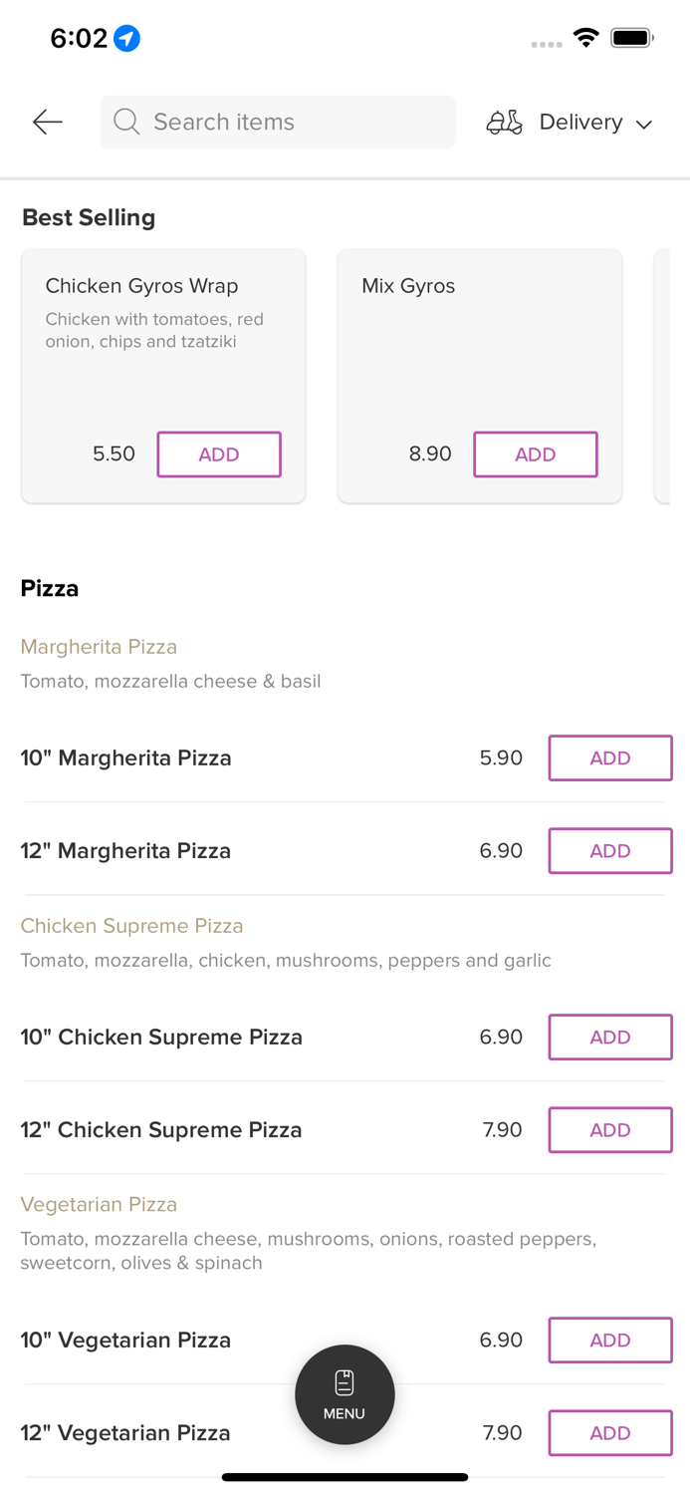Add 12" Vegetarian Pizza

(609, 1433)
